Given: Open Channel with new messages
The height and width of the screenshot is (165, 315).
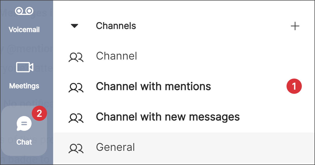Looking at the screenshot, I should pyautogui.click(x=167, y=117).
